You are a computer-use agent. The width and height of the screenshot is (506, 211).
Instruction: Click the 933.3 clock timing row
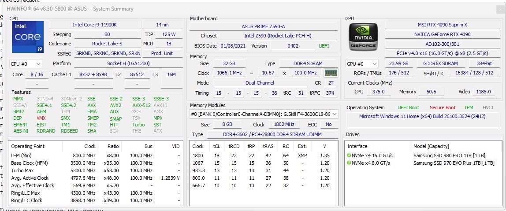tap(263, 170)
